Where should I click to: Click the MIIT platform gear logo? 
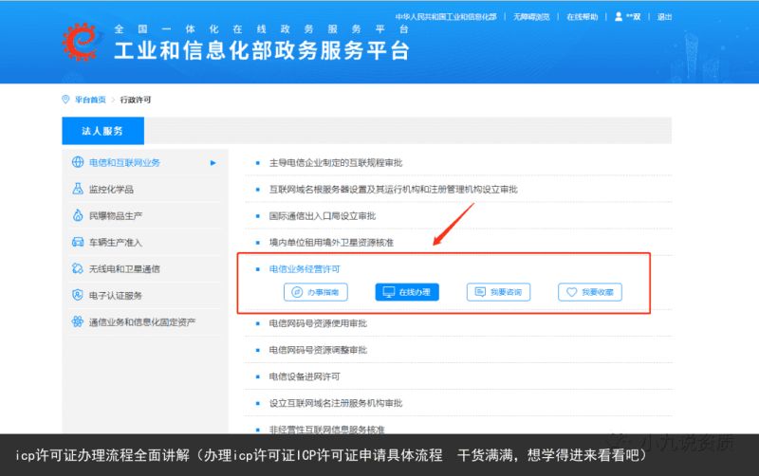(x=81, y=42)
